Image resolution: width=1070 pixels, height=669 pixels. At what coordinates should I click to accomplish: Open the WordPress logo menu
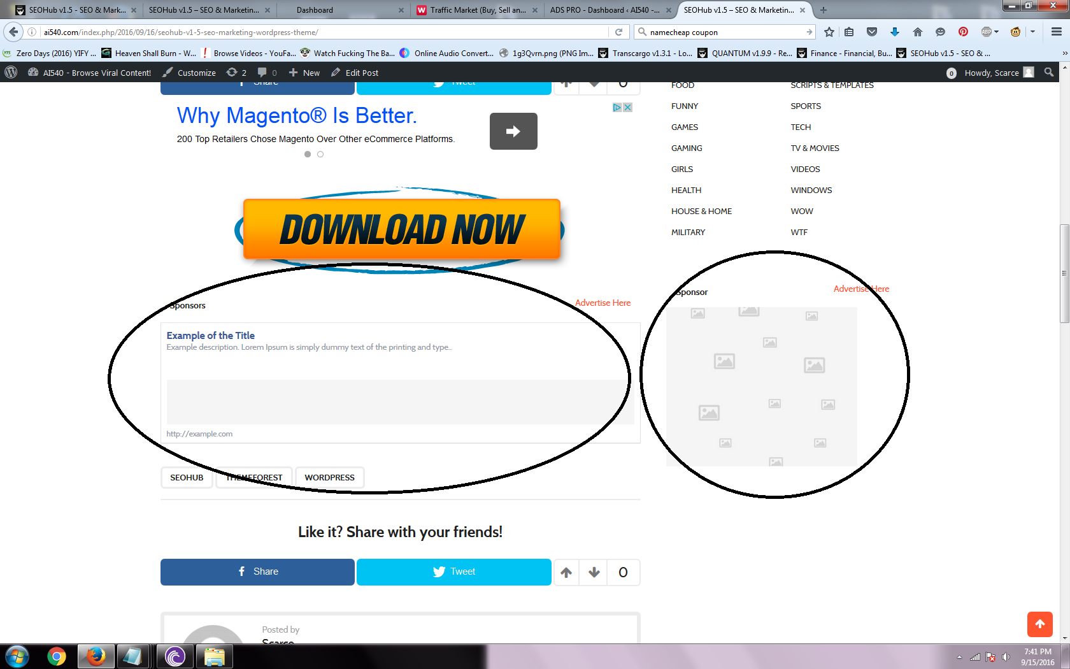pyautogui.click(x=11, y=73)
